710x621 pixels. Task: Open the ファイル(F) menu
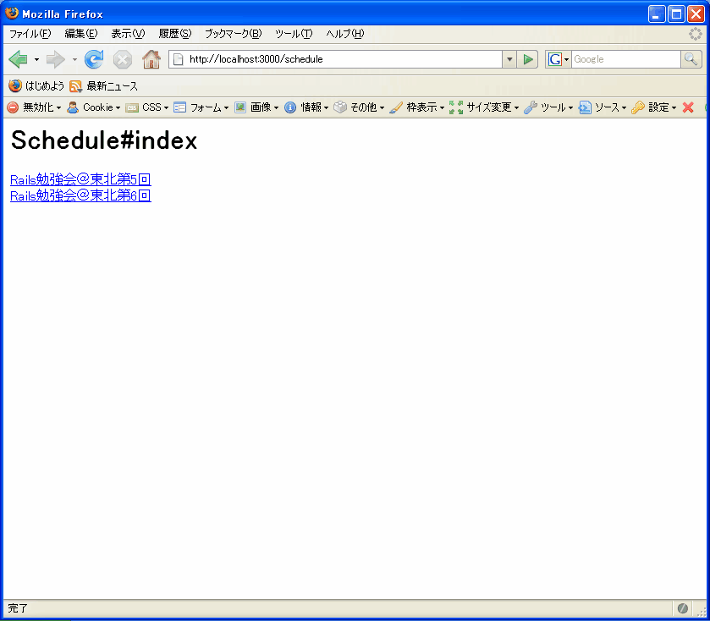click(x=30, y=34)
